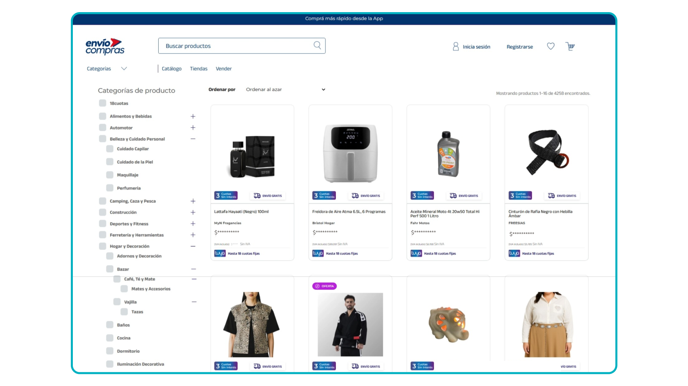688x386 pixels.
Task: Collapse the Vajilla subcategory
Action: 194,302
